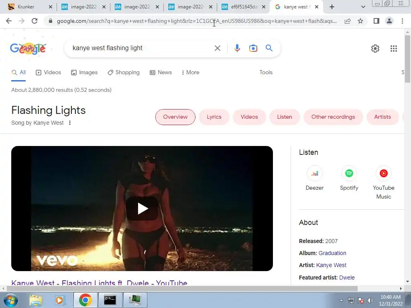411x308 pixels.
Task: Open the Dwele featured artist link
Action: tap(346, 278)
